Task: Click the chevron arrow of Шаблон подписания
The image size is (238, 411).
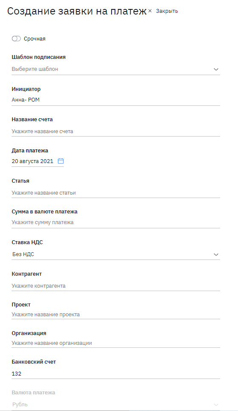Action: click(216, 70)
